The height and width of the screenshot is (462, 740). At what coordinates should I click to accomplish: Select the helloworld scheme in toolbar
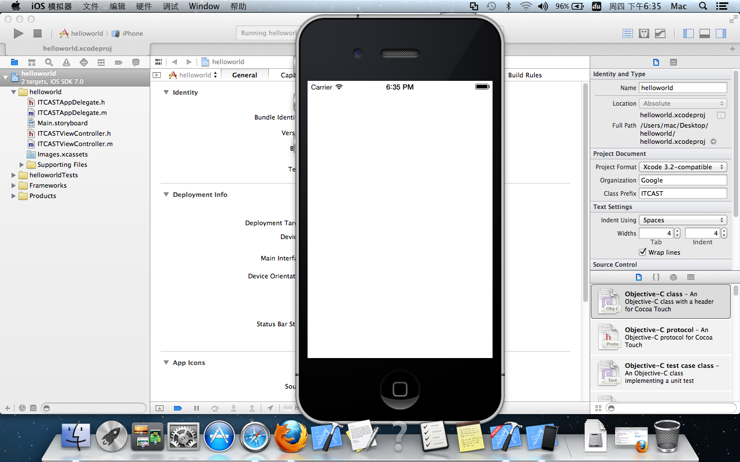point(82,33)
